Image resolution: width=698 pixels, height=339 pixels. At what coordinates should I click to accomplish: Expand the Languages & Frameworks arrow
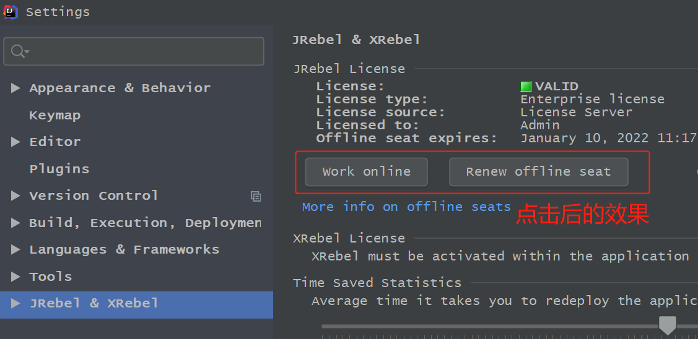point(15,249)
